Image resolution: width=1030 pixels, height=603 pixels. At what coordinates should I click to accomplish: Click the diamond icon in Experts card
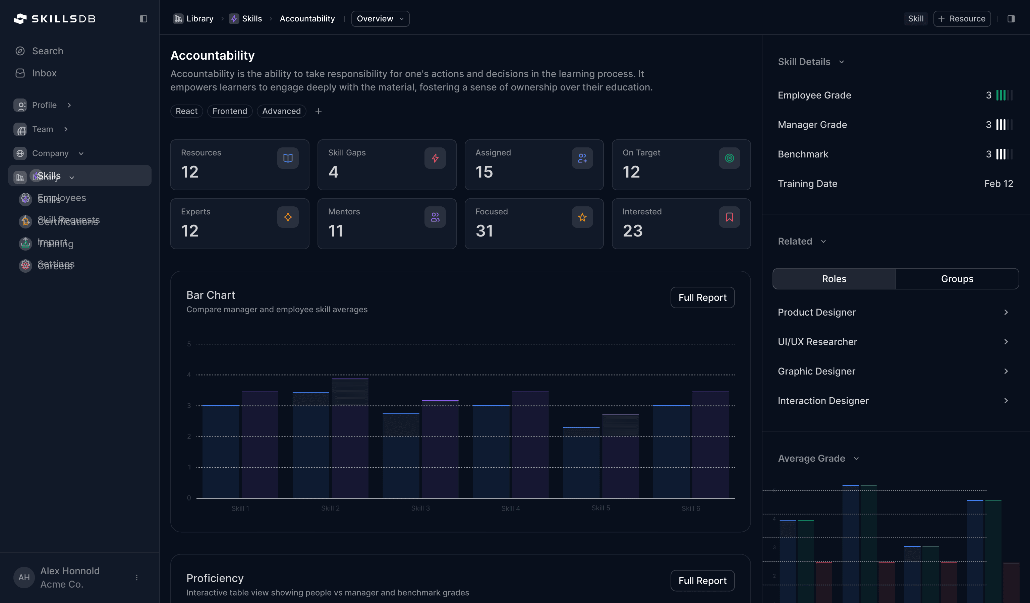click(x=288, y=217)
